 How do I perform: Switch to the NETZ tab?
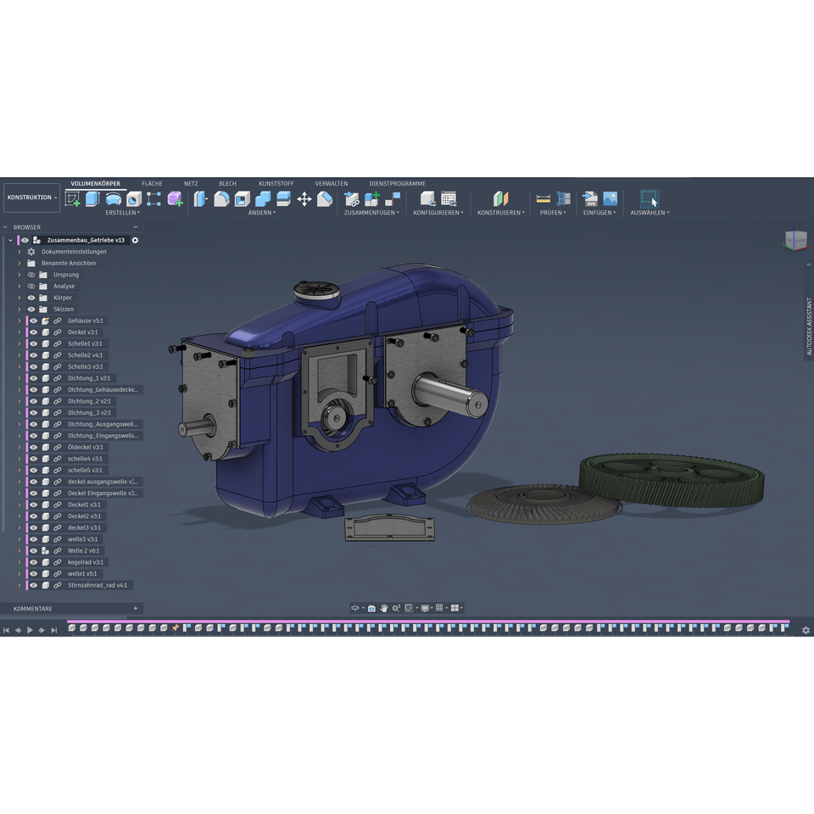click(x=191, y=184)
